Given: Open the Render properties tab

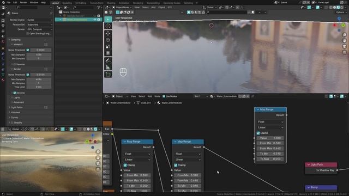Looking at the screenshot, I should (x=3, y=21).
